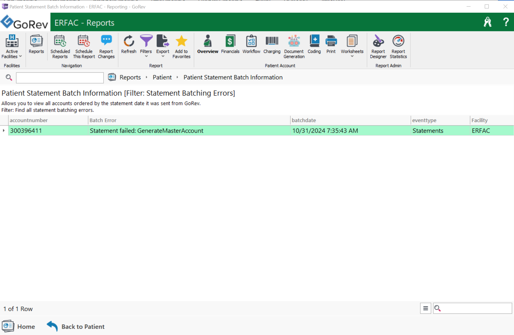Expand the arrow after Reports breadcrumb

coord(146,77)
